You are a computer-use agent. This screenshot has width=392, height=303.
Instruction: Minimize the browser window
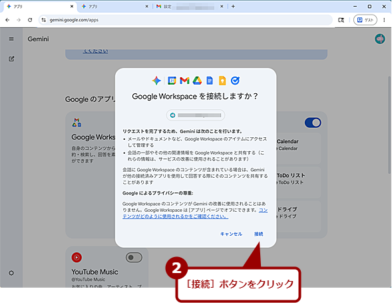[355, 7]
